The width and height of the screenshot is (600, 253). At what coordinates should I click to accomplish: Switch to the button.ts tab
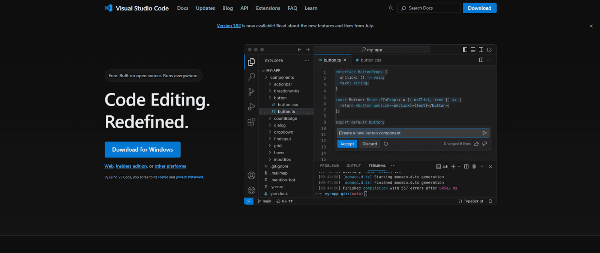click(x=332, y=60)
